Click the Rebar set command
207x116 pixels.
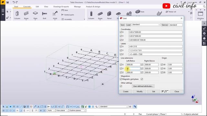tap(171, 12)
